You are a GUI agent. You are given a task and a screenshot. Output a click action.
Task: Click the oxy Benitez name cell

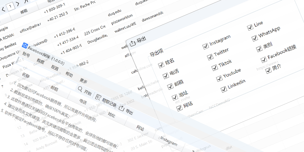tap(8, 47)
